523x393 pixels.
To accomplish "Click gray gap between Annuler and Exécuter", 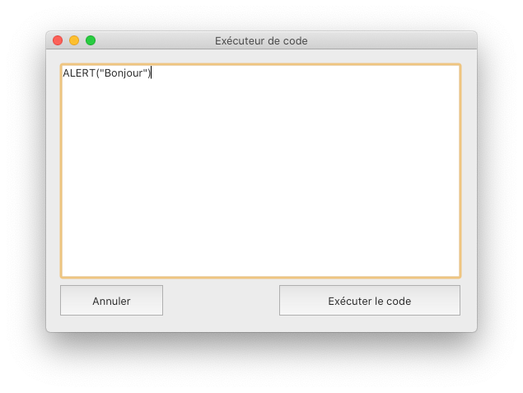I will click(221, 300).
